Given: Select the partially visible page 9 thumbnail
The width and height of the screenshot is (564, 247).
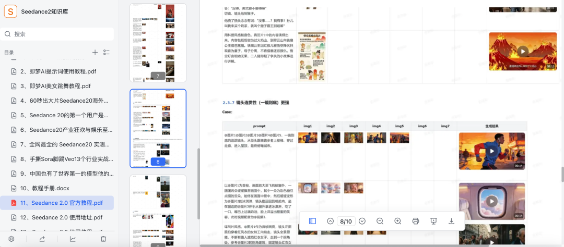Looking at the screenshot, I should coord(158,211).
